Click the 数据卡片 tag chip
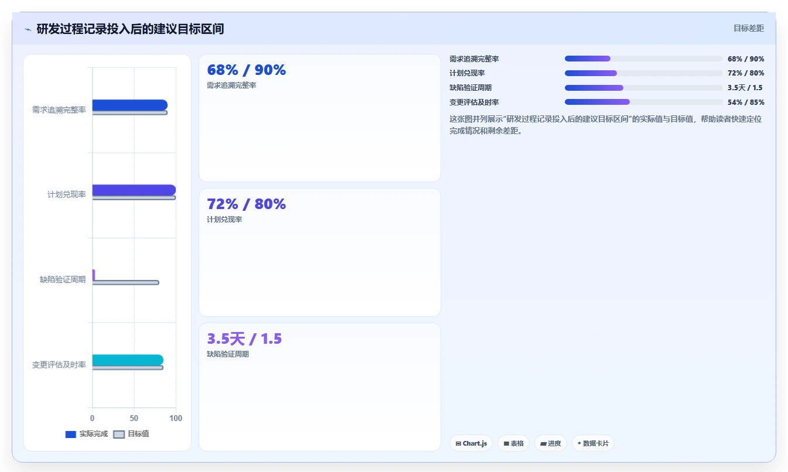Screen dimensions: 788x472 coord(593,443)
